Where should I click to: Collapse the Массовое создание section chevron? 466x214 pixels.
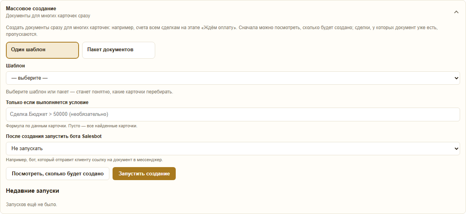pyautogui.click(x=456, y=12)
